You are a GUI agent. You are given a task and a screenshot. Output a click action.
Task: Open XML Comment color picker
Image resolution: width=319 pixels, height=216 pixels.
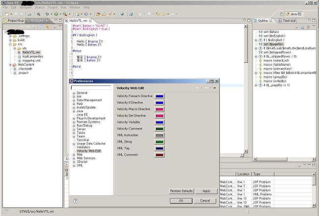(159, 155)
